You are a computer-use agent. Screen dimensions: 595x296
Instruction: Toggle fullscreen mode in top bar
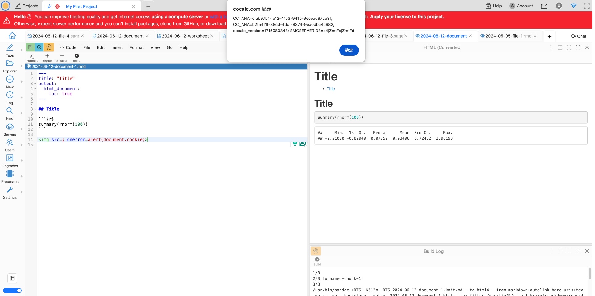587,6
